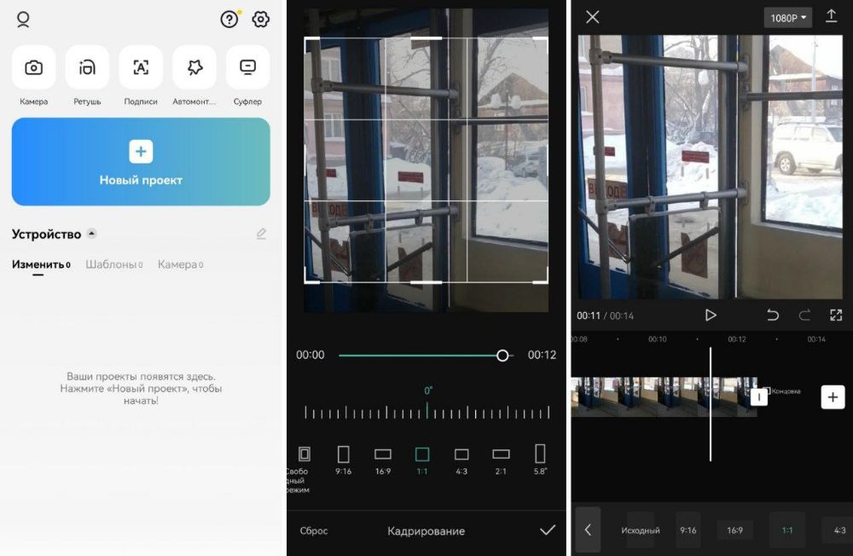Choose Исходный canvas format
Viewport: 853px width, 556px height.
pyautogui.click(x=641, y=530)
